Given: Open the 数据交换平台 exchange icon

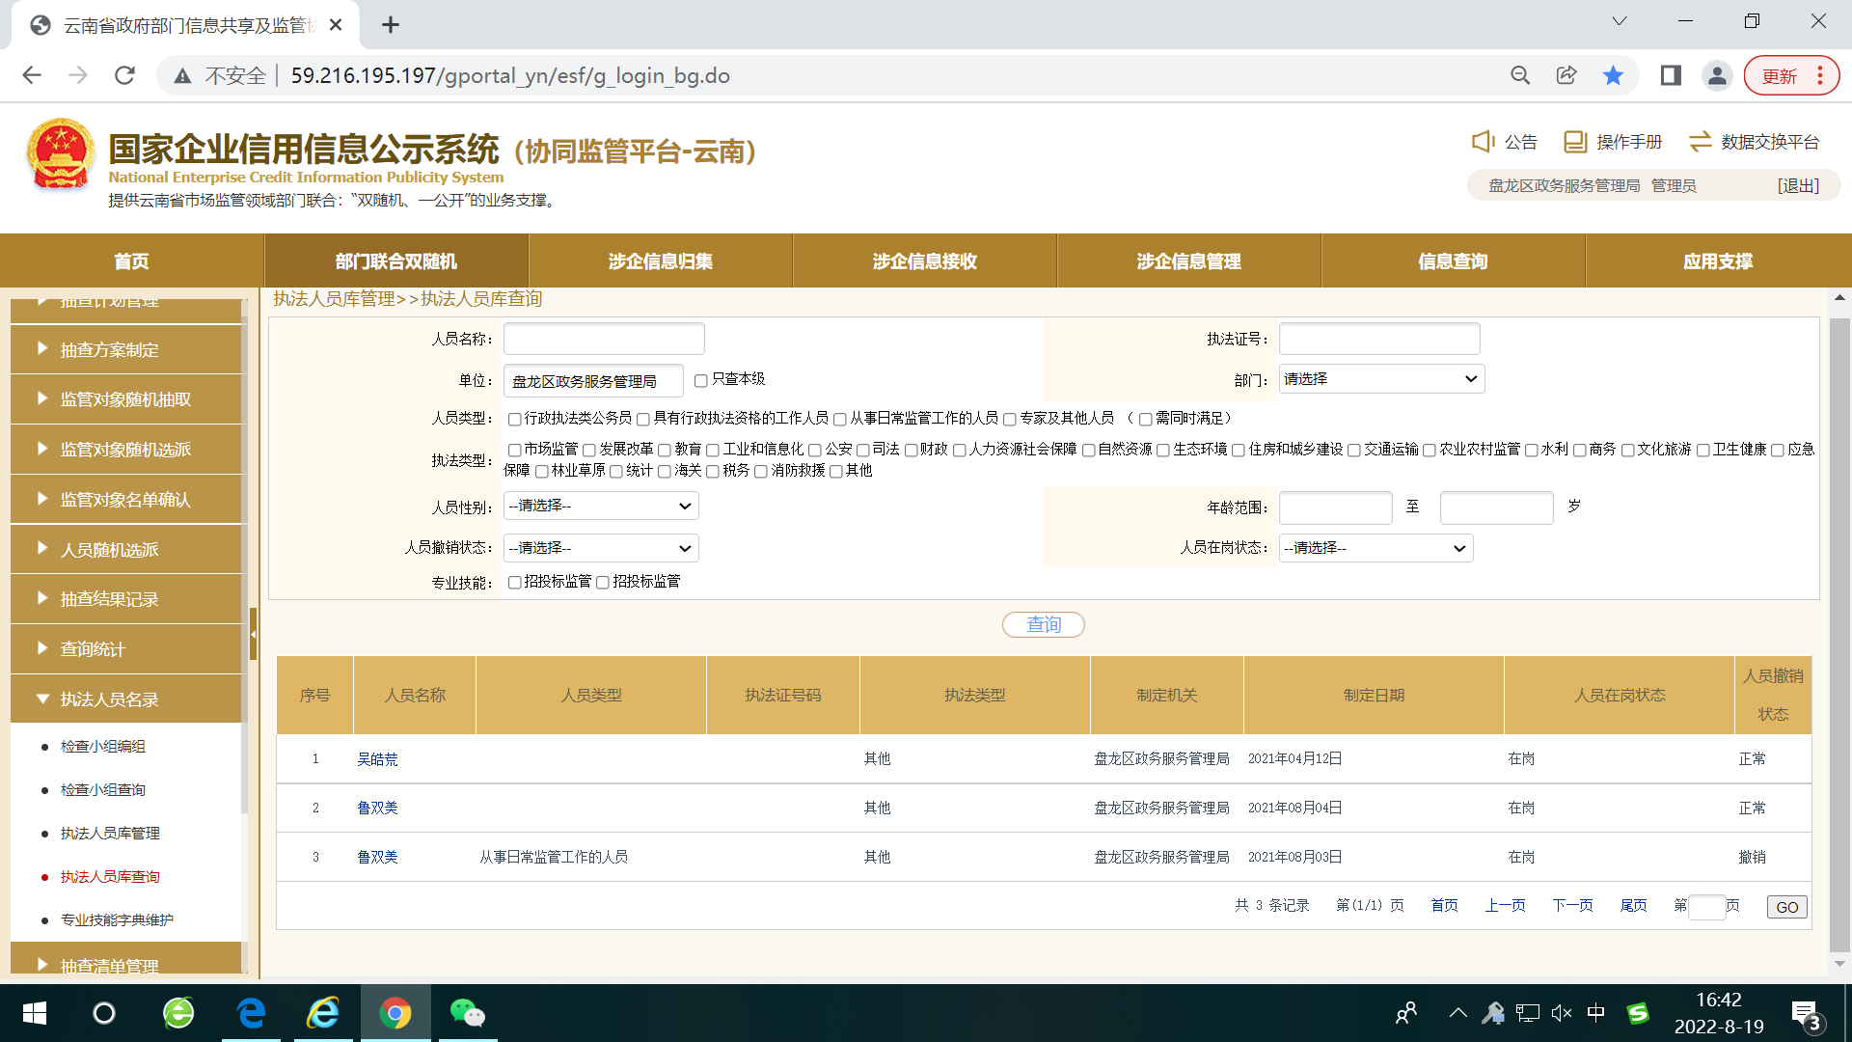Looking at the screenshot, I should click(x=1700, y=142).
